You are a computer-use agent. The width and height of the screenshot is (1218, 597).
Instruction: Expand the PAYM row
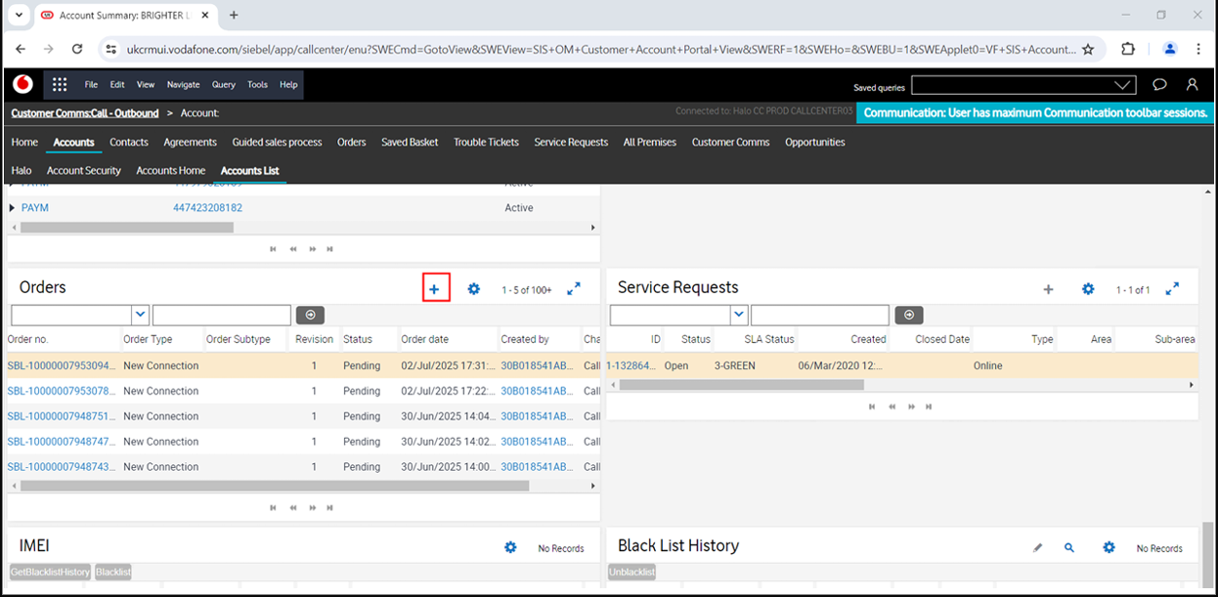point(13,208)
